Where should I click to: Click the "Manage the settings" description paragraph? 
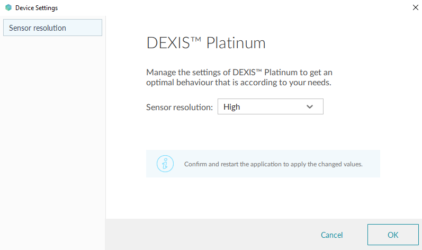coord(239,77)
